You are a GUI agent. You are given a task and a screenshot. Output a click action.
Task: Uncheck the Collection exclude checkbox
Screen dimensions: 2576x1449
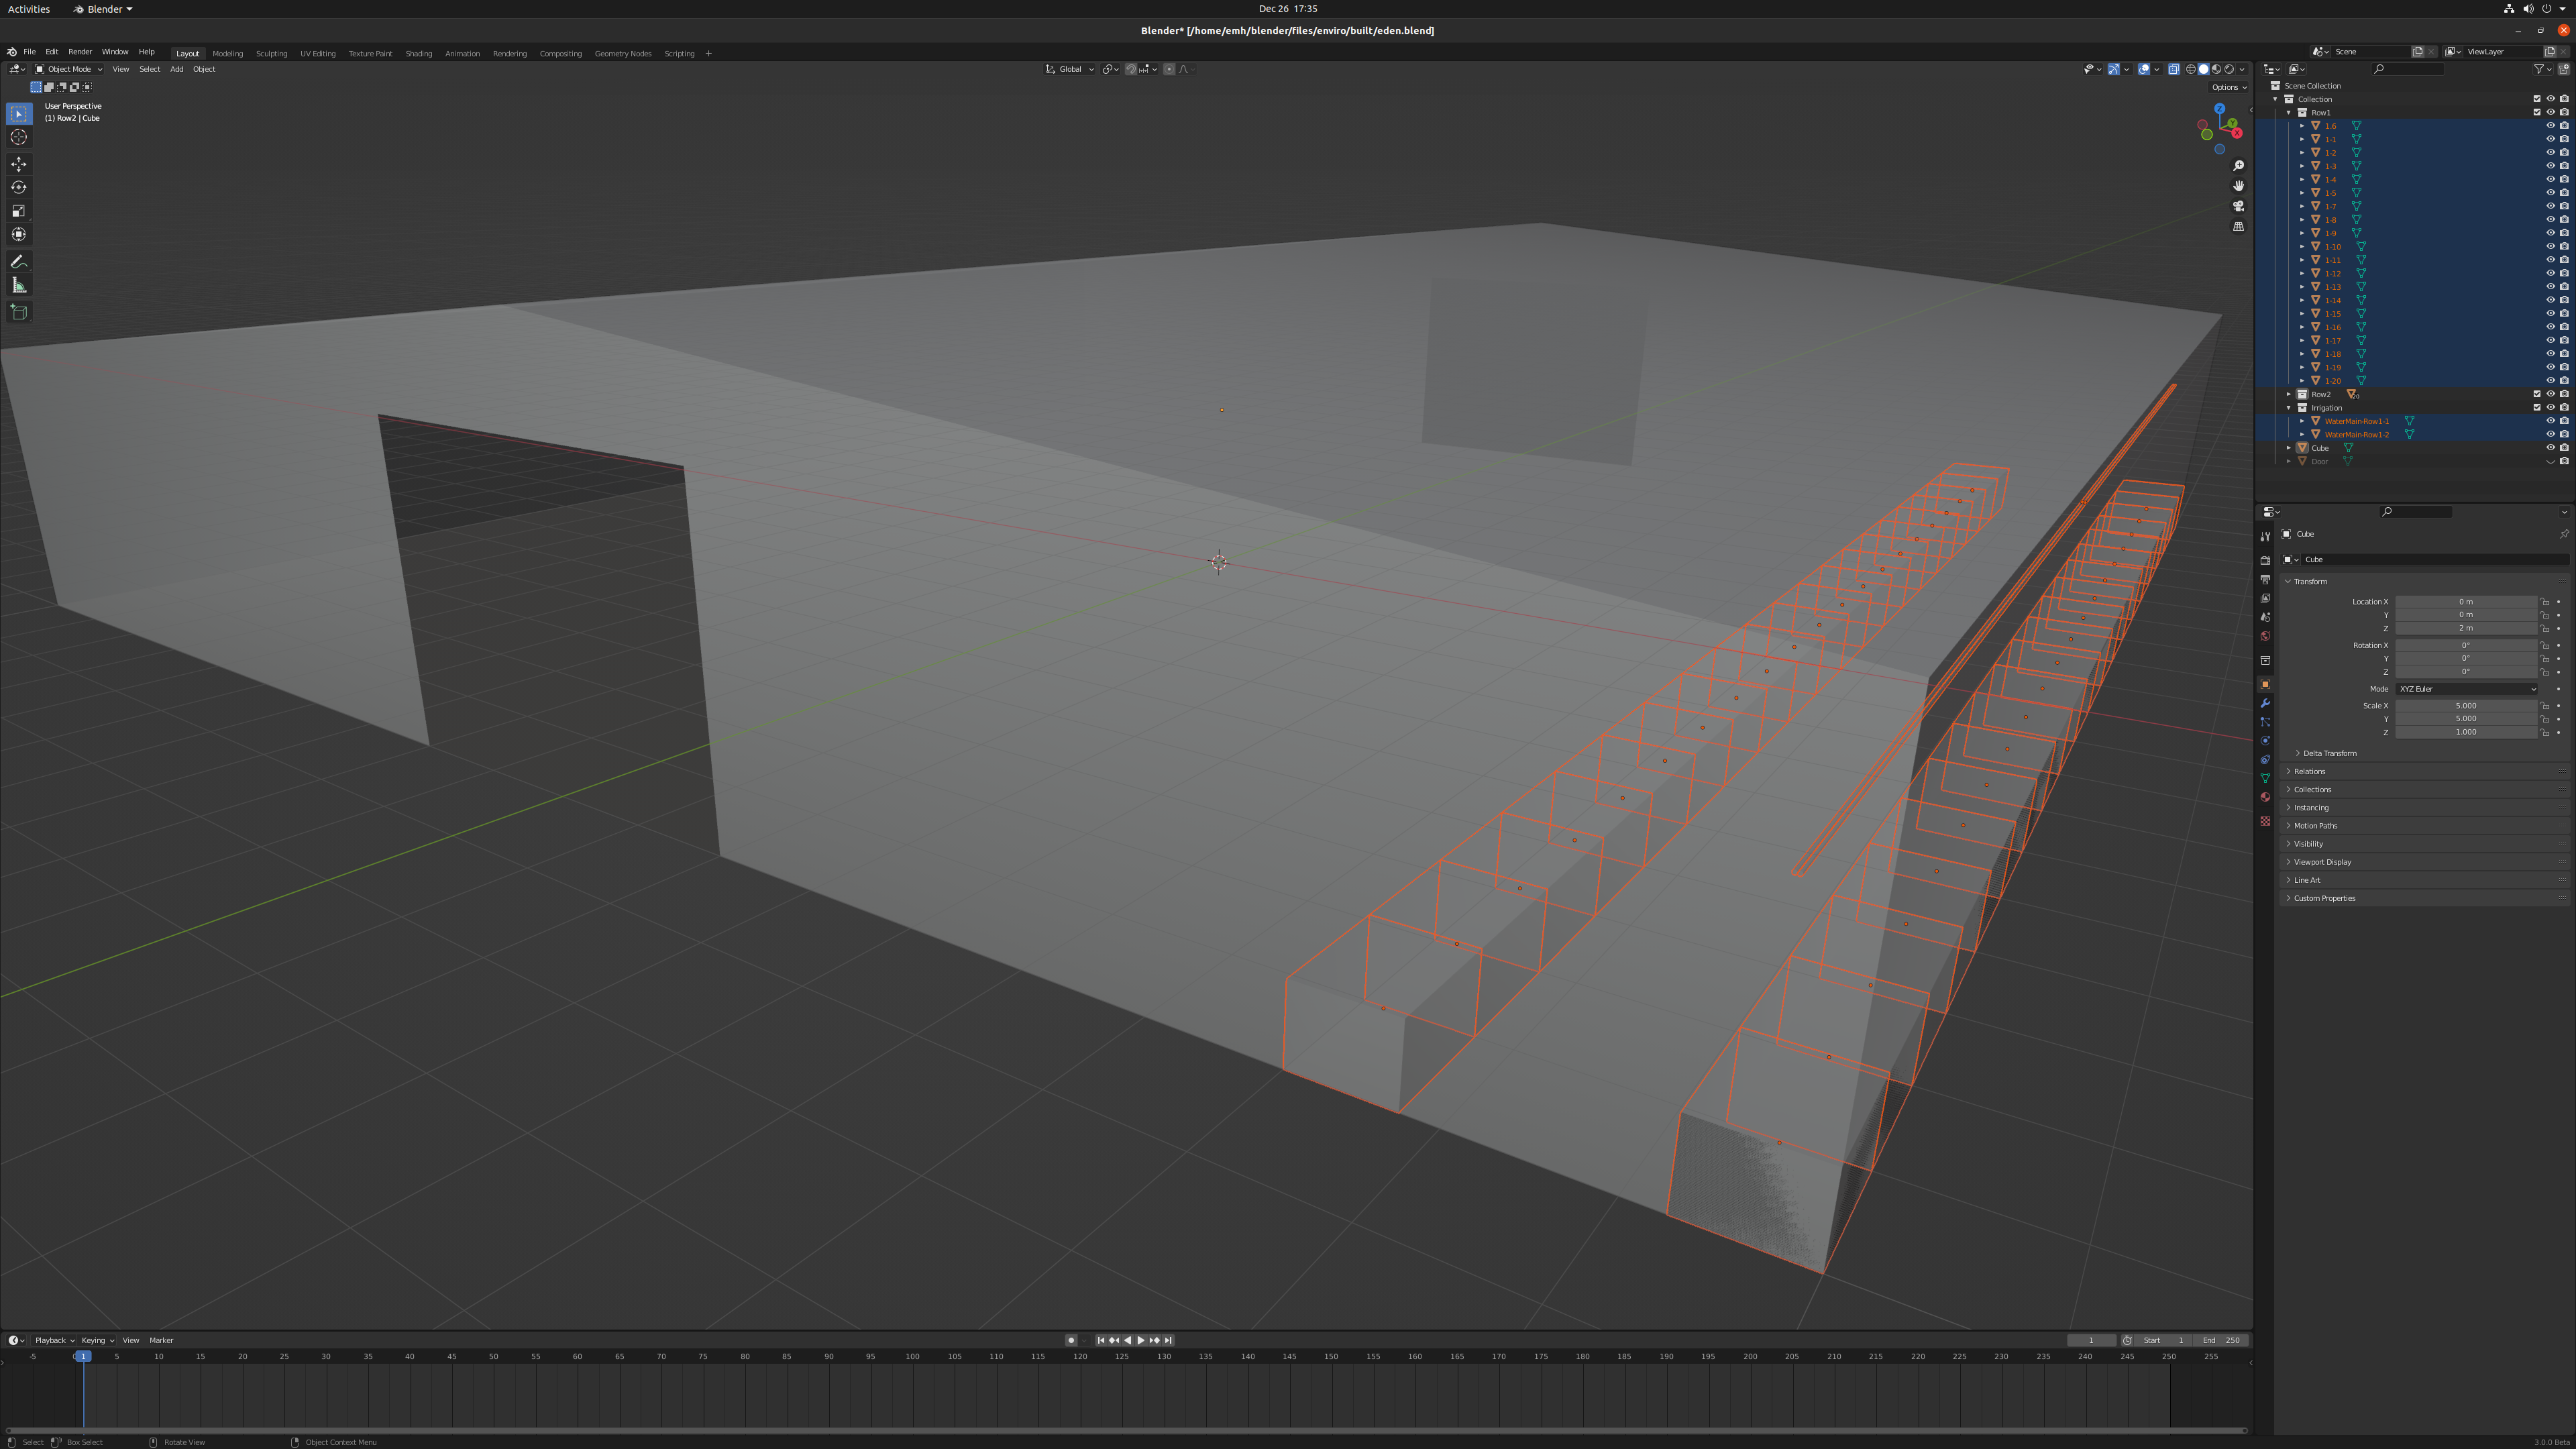tap(2537, 99)
